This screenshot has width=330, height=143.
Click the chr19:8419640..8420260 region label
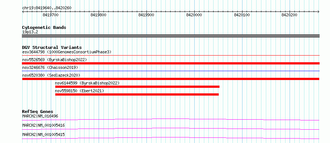(47, 8)
